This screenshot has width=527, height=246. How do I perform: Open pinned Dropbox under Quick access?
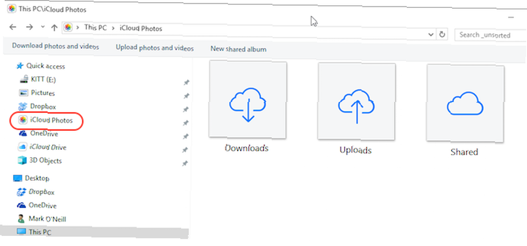[x=43, y=107]
